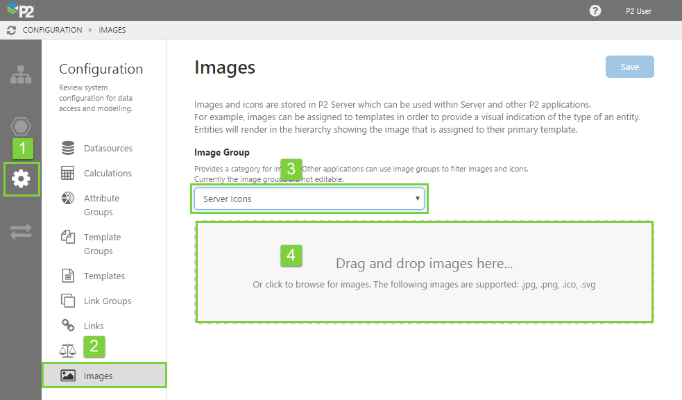This screenshot has height=400, width=682.
Task: Click the scales icon above Images
Action: pyautogui.click(x=67, y=350)
